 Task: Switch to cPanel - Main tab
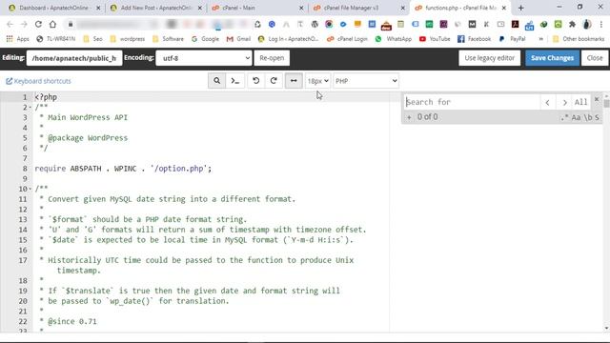coord(238,8)
